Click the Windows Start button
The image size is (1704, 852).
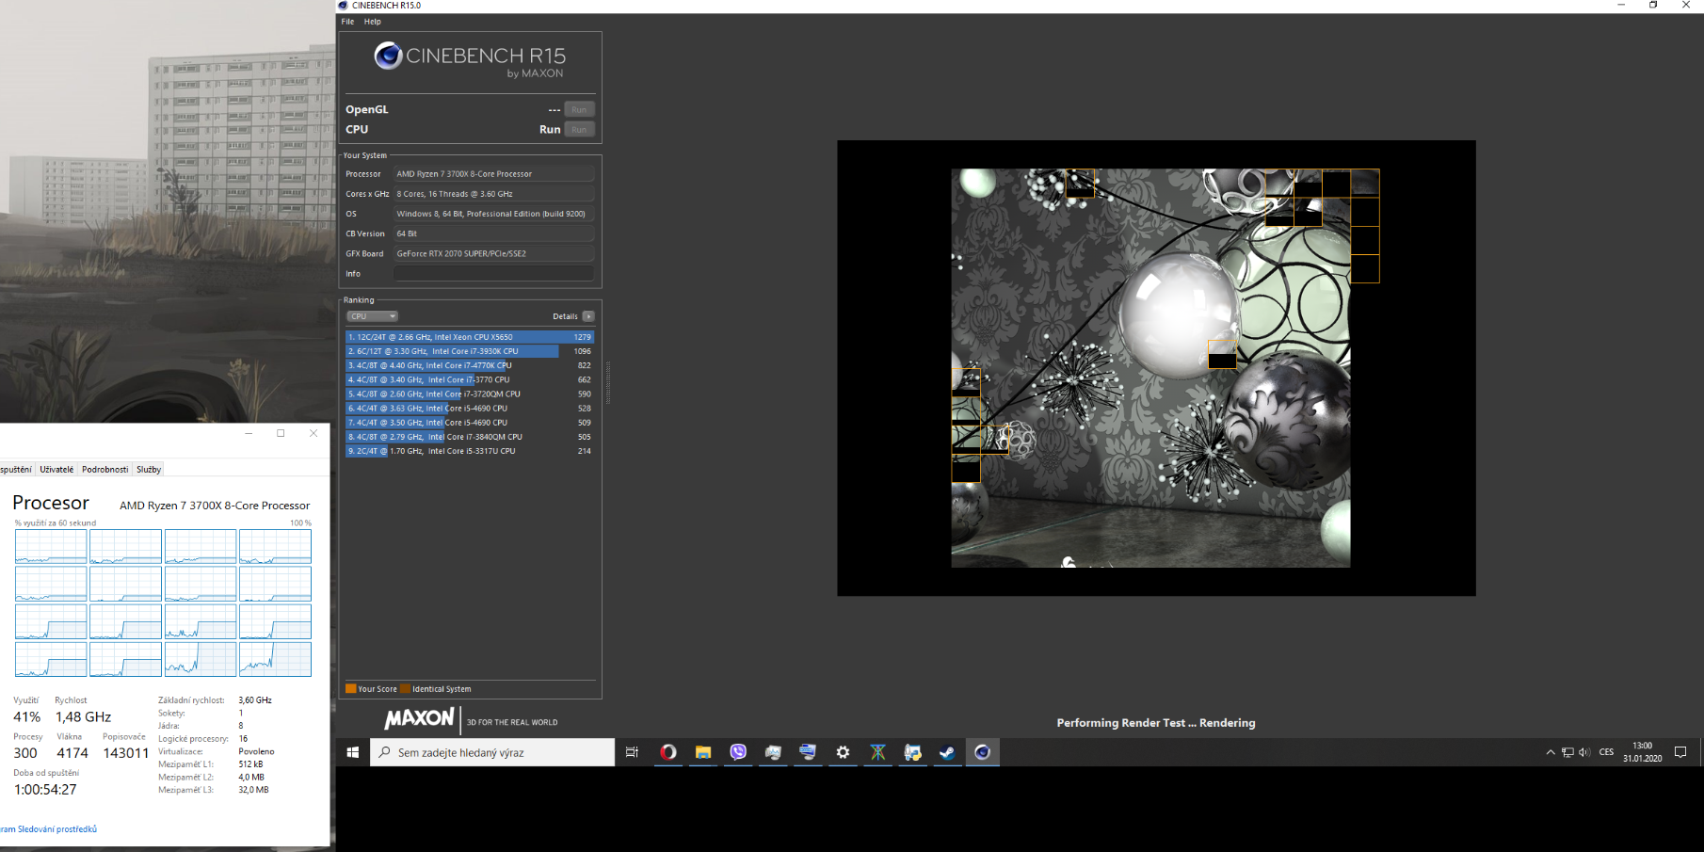(x=353, y=752)
